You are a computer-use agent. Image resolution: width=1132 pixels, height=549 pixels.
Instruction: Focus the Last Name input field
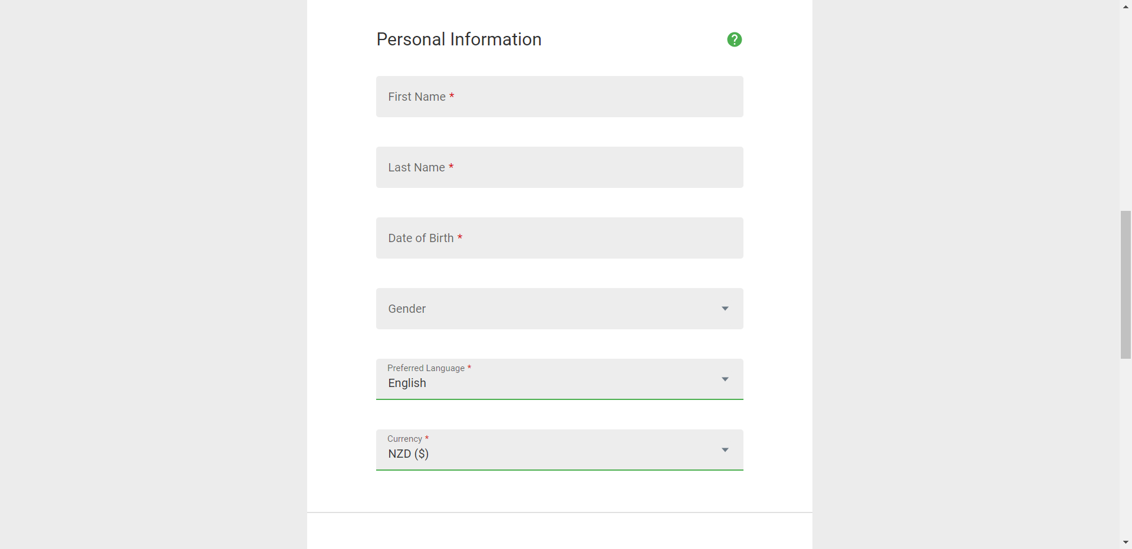click(560, 167)
